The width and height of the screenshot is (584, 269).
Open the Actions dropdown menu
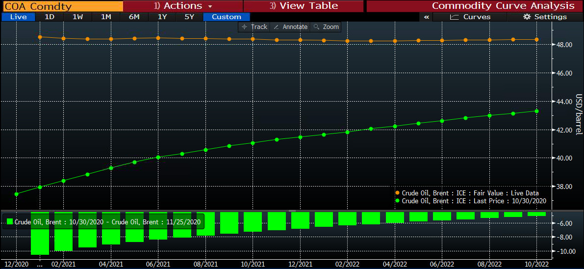tap(183, 6)
